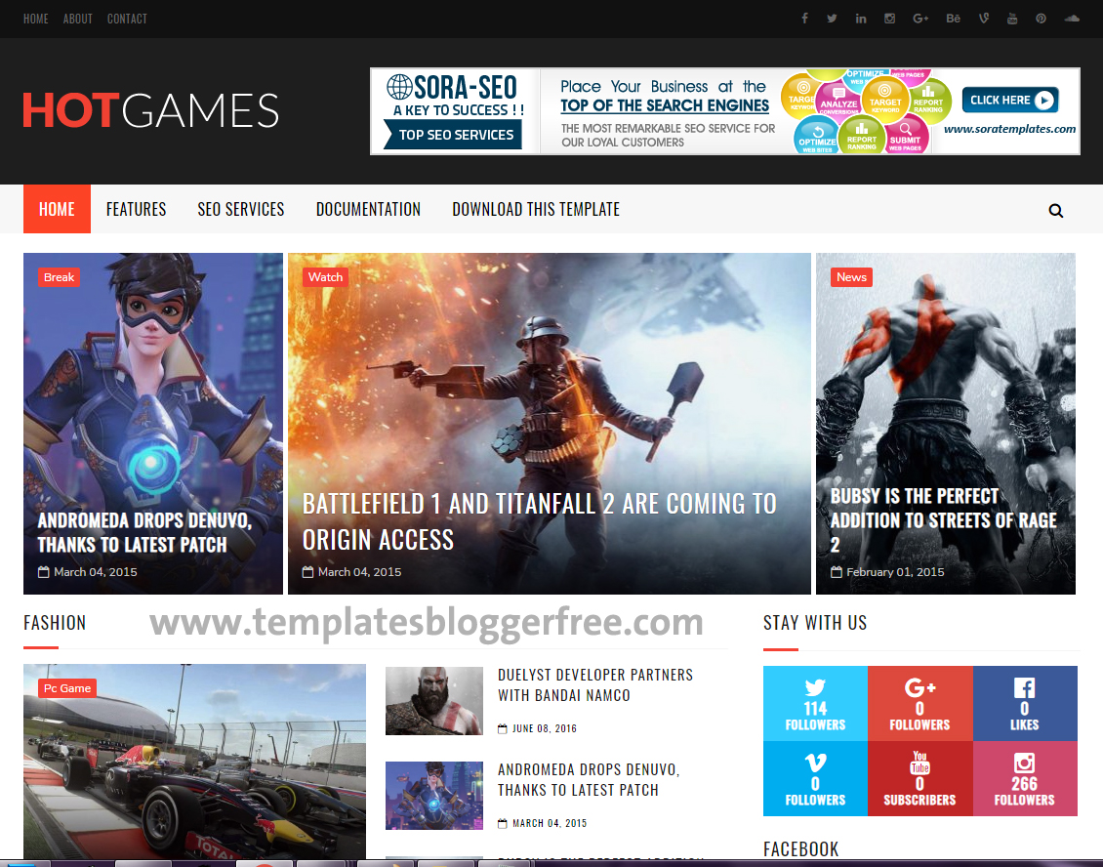This screenshot has width=1103, height=867.
Task: Open the Tracer thumbnail beside Andromeda article
Action: (x=434, y=796)
